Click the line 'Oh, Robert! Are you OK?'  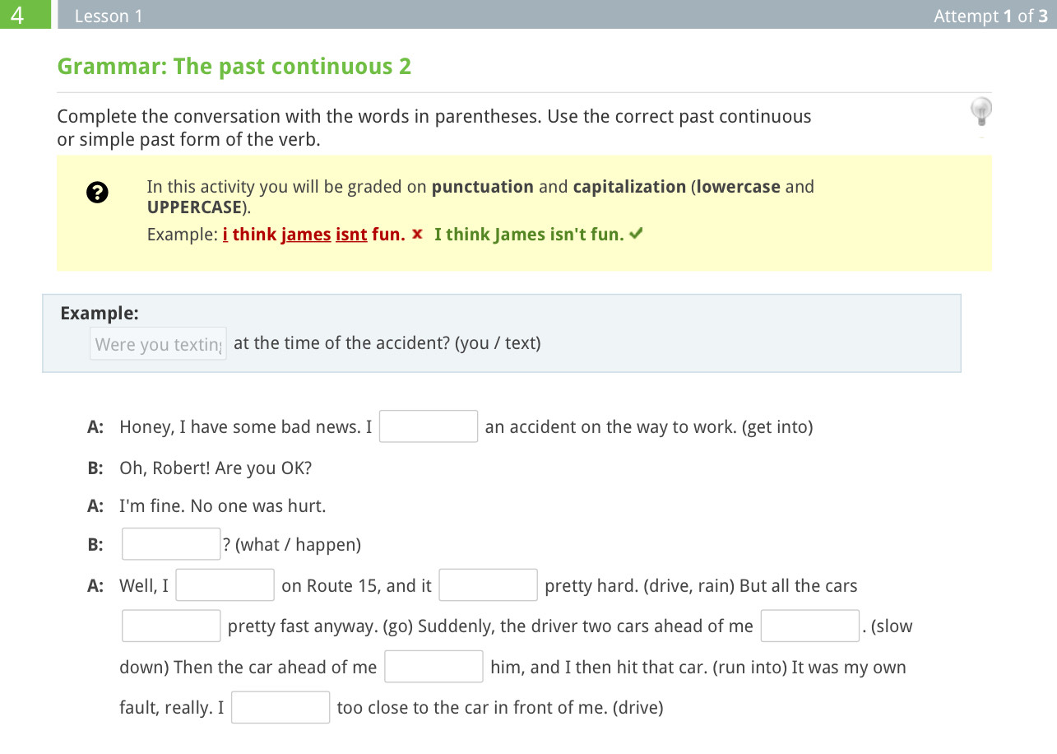click(x=216, y=468)
